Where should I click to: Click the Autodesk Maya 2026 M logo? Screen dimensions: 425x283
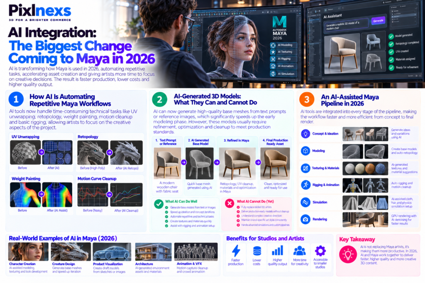[x=279, y=22]
